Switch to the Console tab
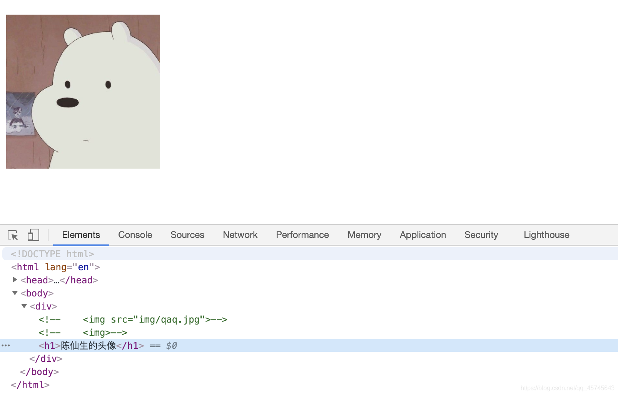 coord(135,235)
